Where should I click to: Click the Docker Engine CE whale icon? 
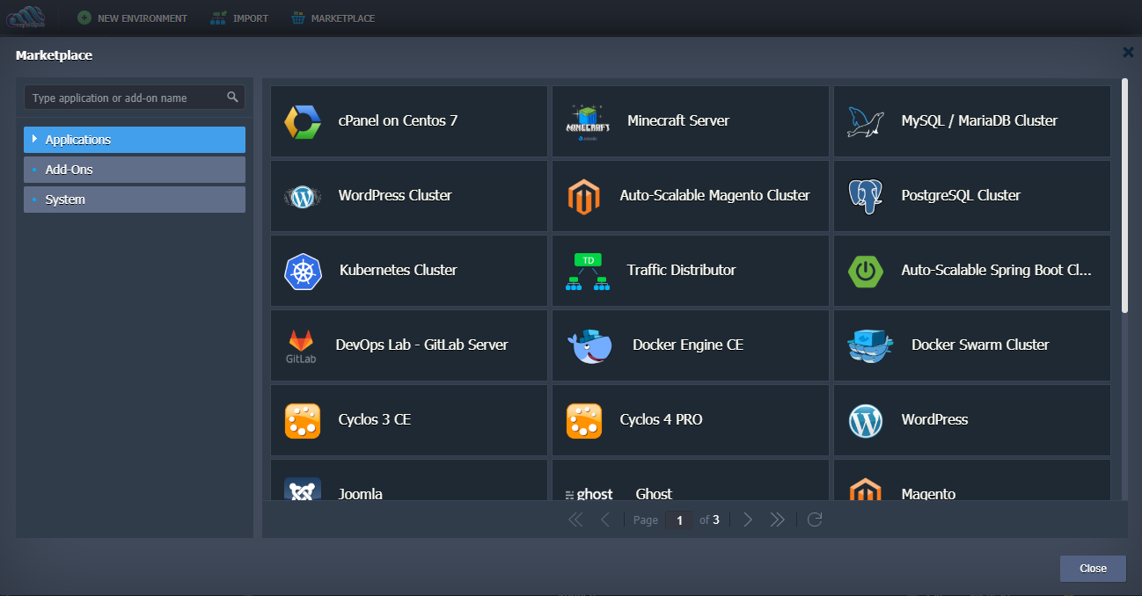[590, 345]
